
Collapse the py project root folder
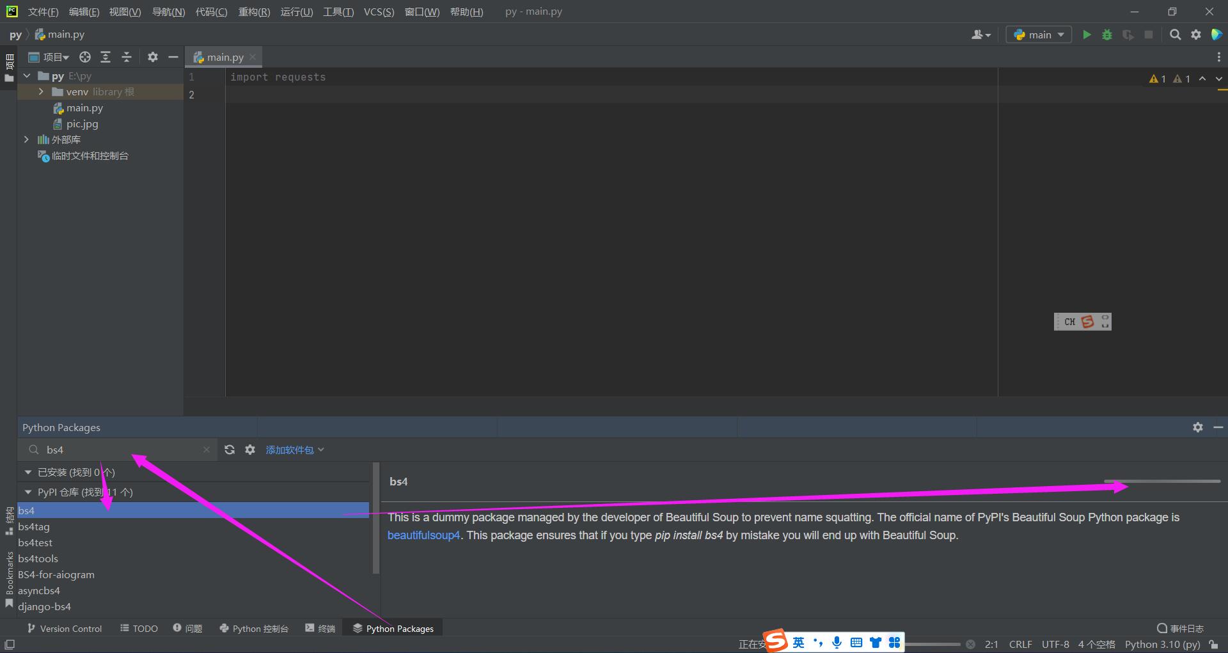(x=27, y=76)
